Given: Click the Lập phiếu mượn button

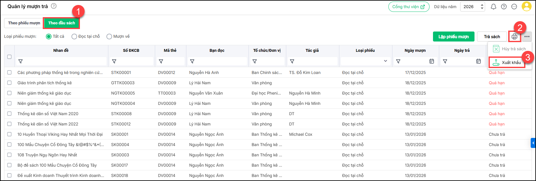Looking at the screenshot, I should pyautogui.click(x=454, y=37).
